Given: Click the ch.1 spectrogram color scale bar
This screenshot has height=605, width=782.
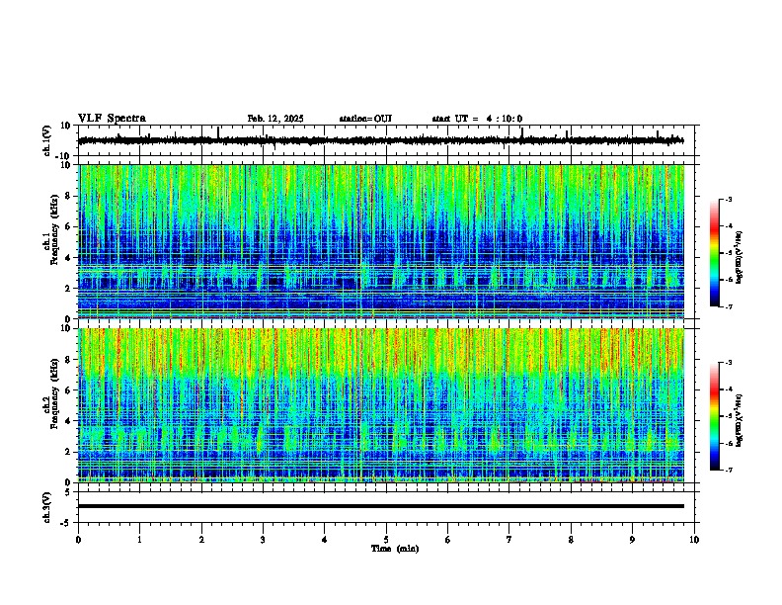Looking at the screenshot, I should (x=715, y=253).
